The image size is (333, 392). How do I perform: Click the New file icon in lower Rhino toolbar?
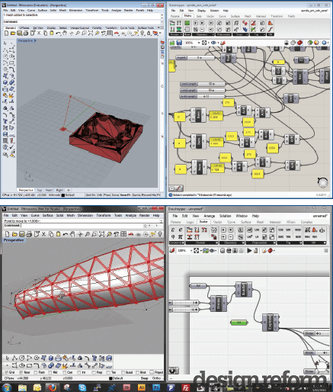coord(8,234)
